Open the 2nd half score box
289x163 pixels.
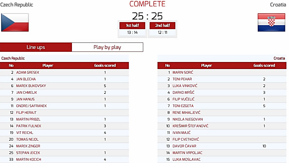pos(162,29)
